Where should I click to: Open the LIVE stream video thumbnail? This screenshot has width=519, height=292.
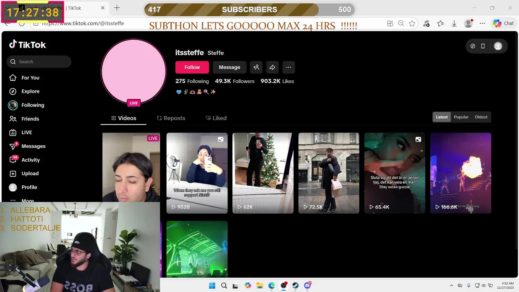coord(131,167)
